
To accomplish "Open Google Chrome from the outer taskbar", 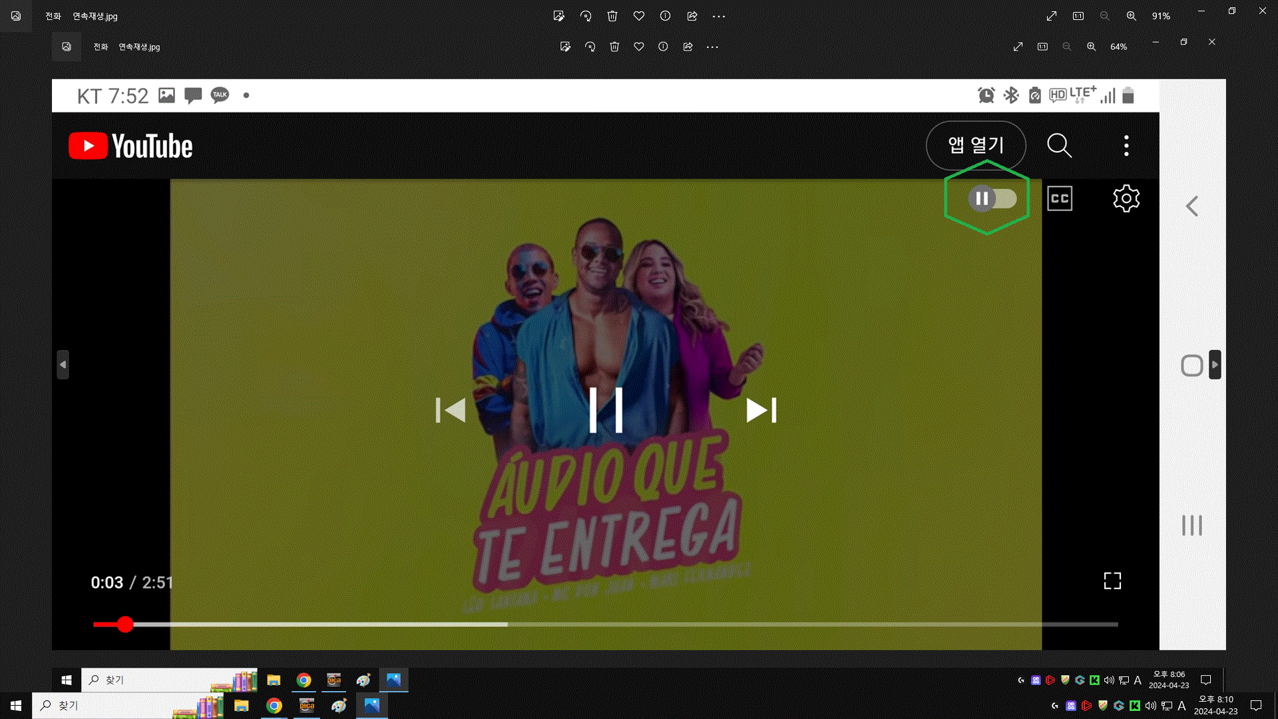I will coord(274,706).
